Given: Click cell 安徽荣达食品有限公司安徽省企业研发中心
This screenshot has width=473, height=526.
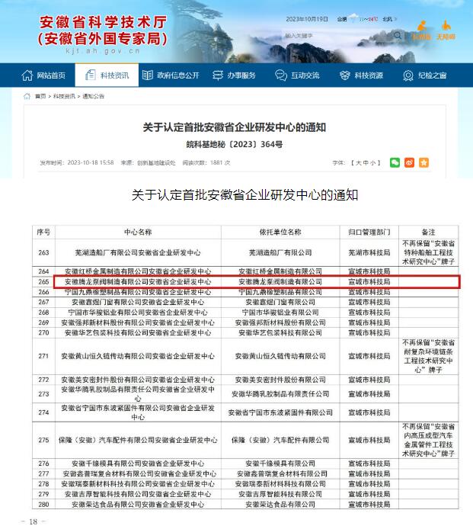Looking at the screenshot, I should [x=138, y=505].
